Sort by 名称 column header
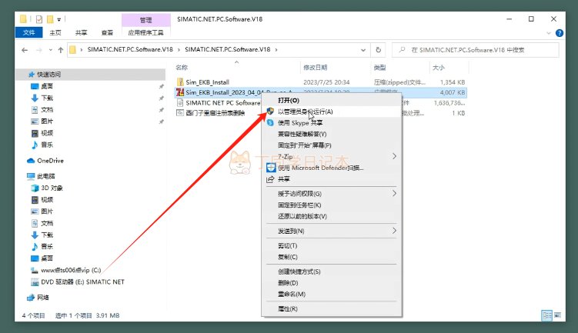The image size is (578, 333). 182,68
